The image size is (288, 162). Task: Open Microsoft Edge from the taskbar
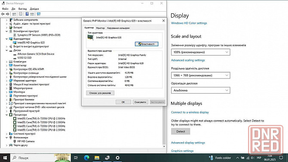86,158
